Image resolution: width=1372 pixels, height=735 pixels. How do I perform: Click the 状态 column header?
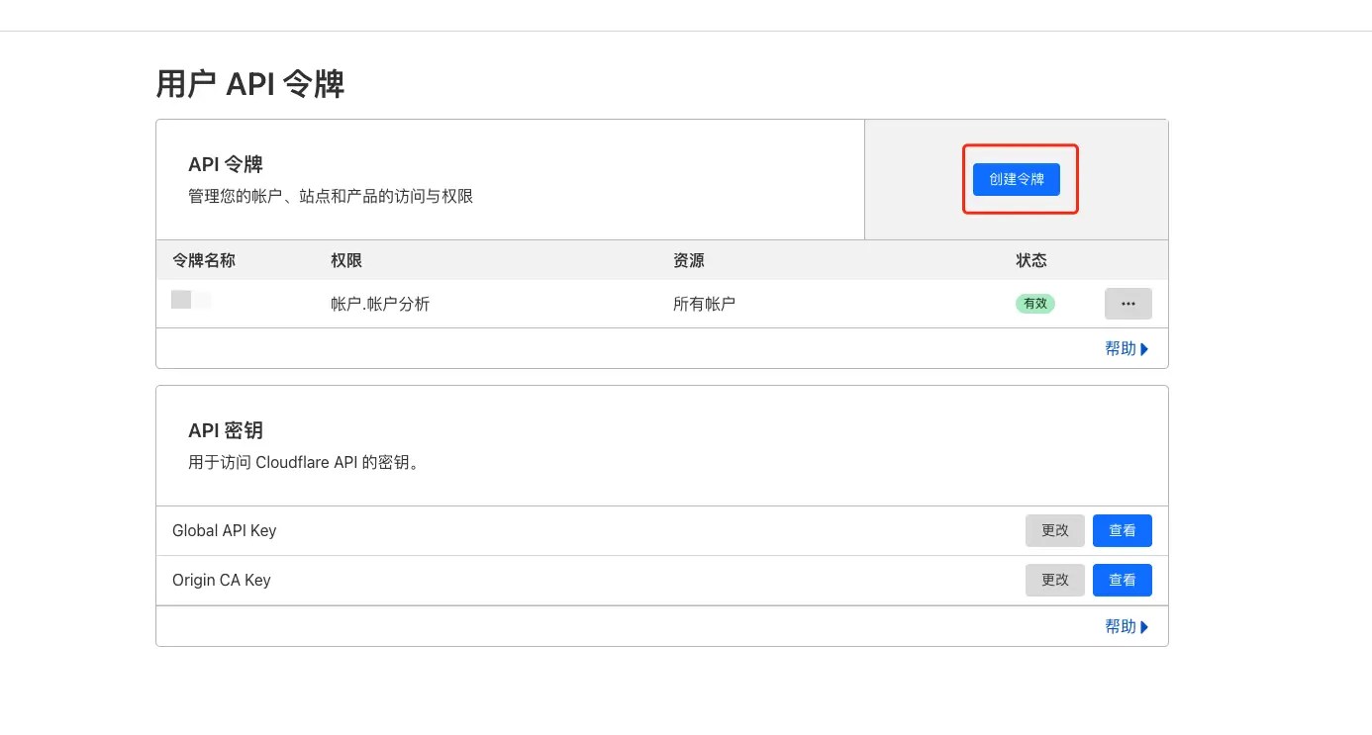pos(1031,260)
